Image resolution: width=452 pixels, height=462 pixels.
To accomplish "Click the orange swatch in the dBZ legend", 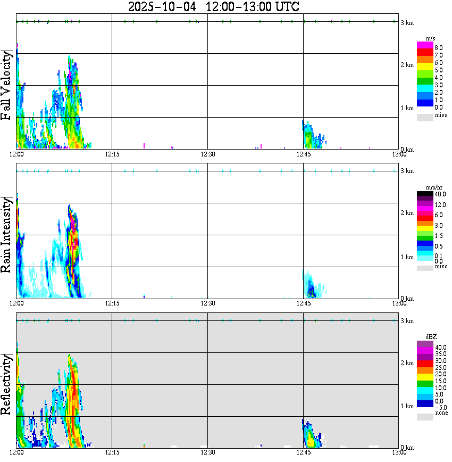I will pos(425,370).
